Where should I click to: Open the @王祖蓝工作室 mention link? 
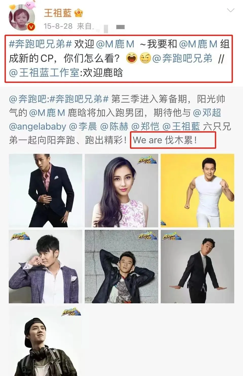(44, 73)
